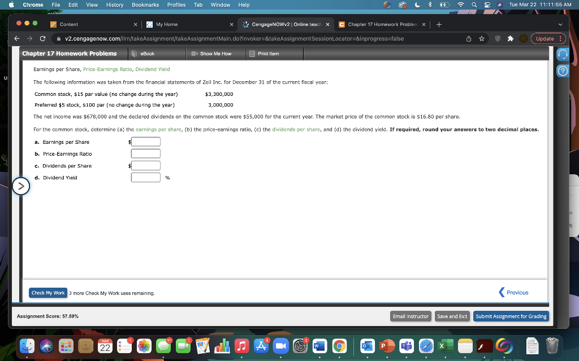
Task: Click the Check My Work button
Action: click(48, 293)
